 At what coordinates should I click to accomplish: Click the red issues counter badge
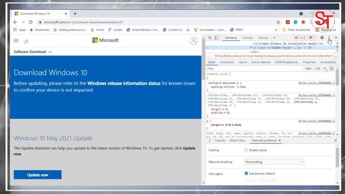tap(312, 38)
